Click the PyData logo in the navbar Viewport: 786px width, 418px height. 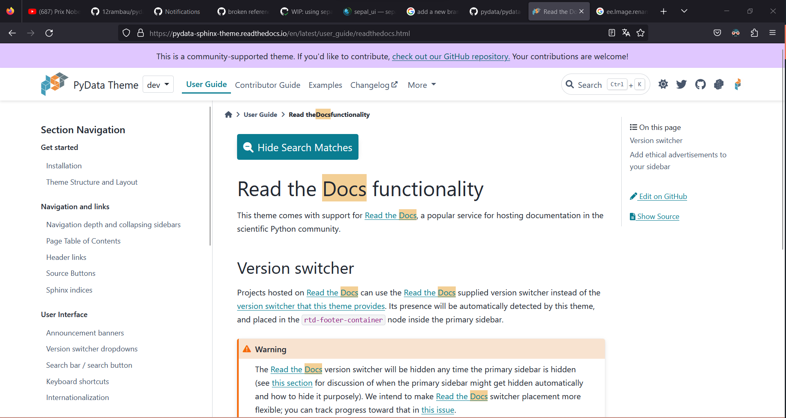(54, 84)
